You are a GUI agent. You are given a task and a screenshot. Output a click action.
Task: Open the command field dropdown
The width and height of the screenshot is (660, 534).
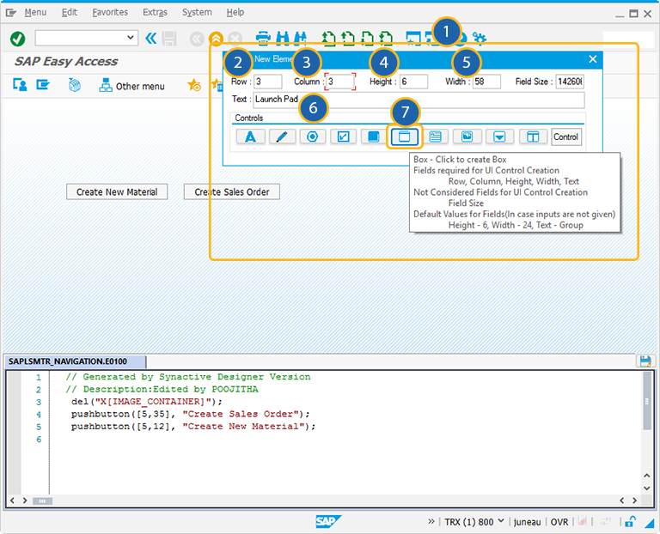131,38
